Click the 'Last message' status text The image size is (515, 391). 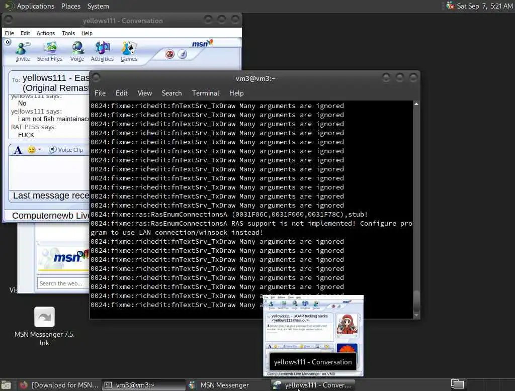51,195
